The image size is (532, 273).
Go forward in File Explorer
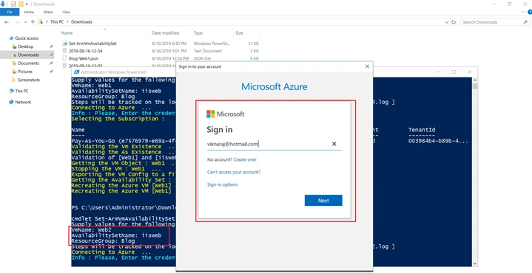[16, 22]
